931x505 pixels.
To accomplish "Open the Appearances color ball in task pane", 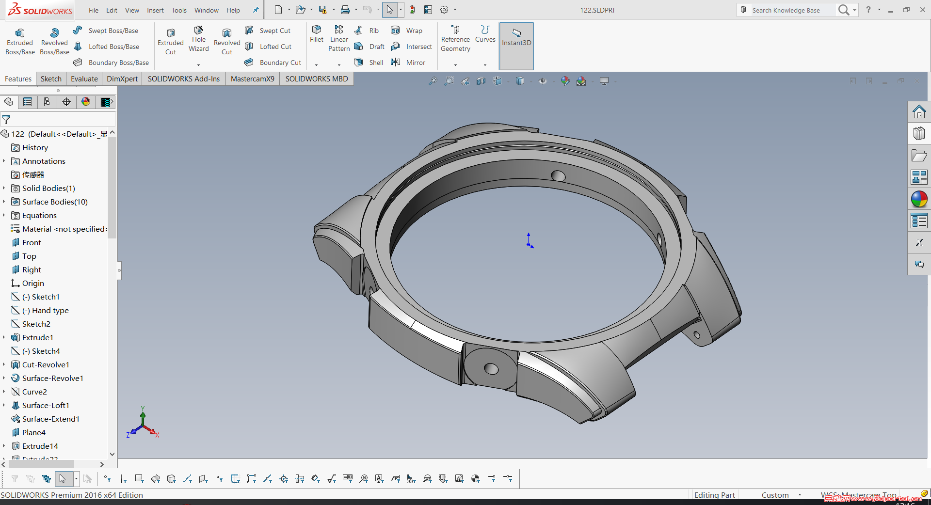I will [x=919, y=199].
